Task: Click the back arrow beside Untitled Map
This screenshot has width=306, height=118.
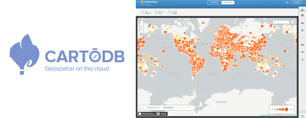Action: coord(139,2)
